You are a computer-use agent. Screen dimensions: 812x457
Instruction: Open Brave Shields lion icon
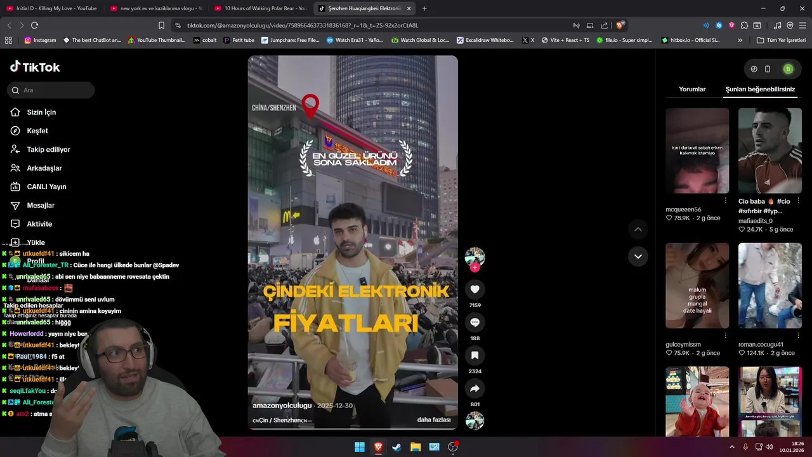(620, 25)
